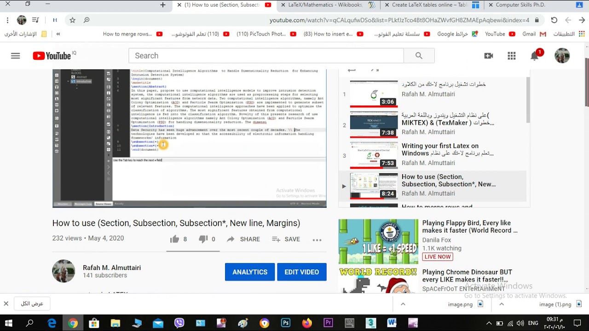
Task: Focus the YouTube Search box
Action: click(266, 56)
